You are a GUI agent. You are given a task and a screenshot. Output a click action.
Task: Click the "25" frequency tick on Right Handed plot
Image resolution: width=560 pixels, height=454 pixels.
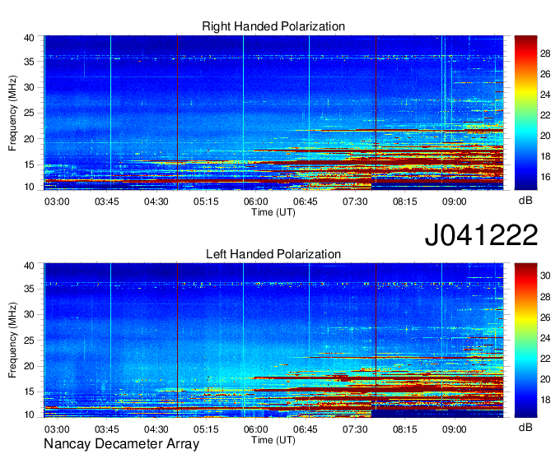point(29,113)
